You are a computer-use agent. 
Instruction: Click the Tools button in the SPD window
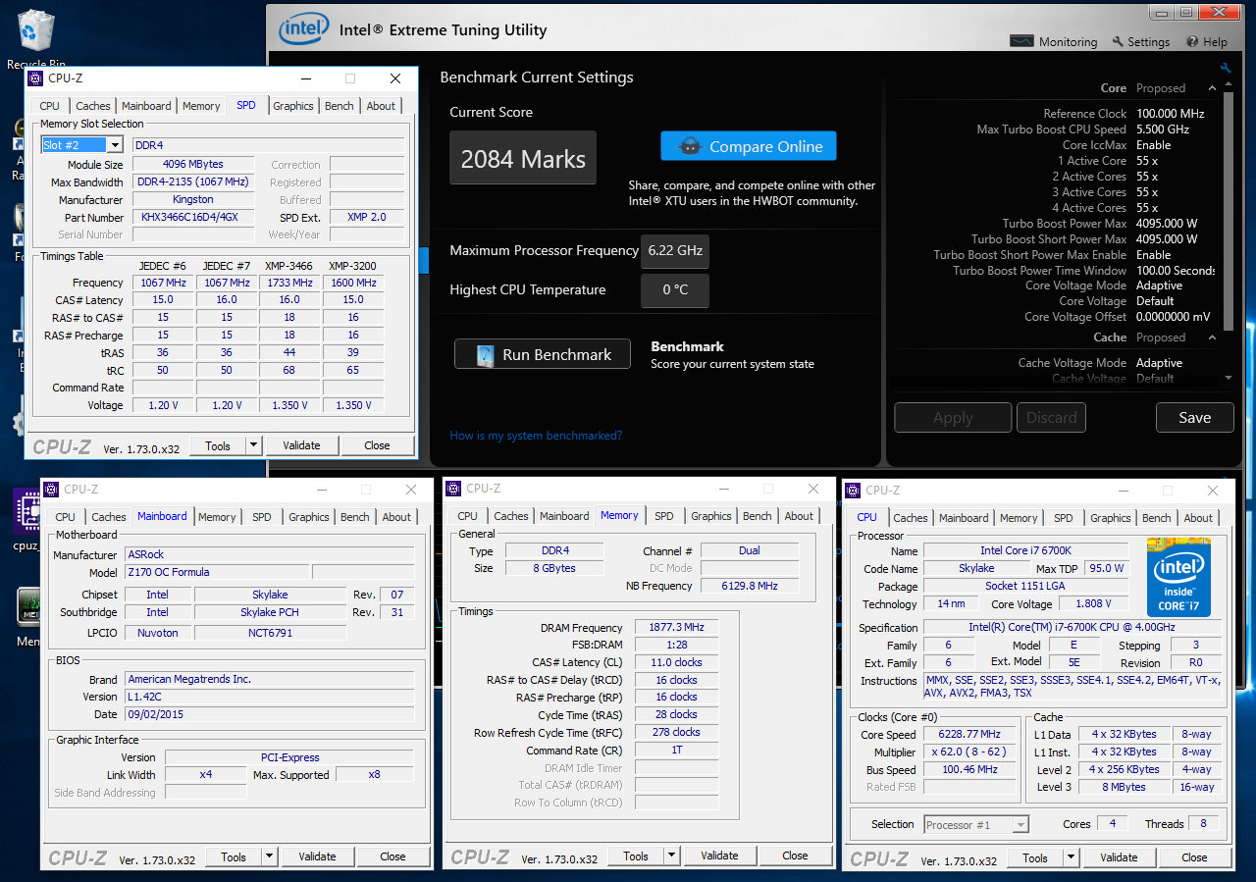click(x=218, y=445)
